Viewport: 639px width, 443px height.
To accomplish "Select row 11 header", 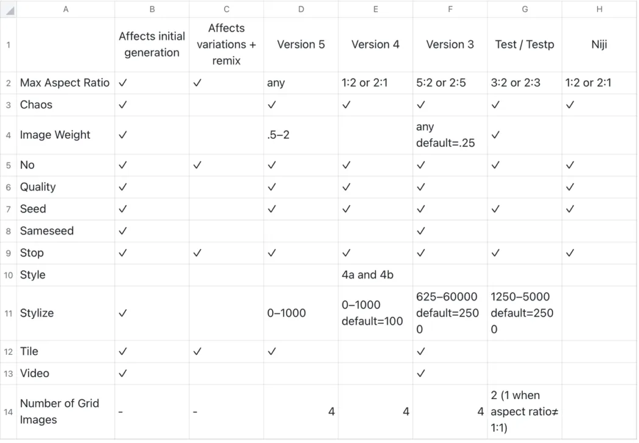I will tap(9, 313).
